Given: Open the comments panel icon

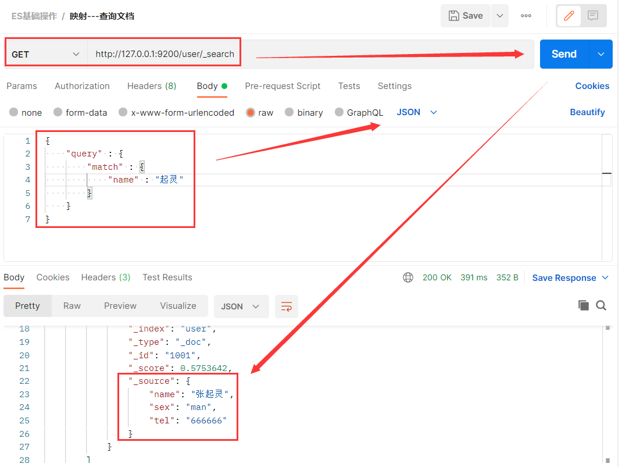Looking at the screenshot, I should point(593,16).
